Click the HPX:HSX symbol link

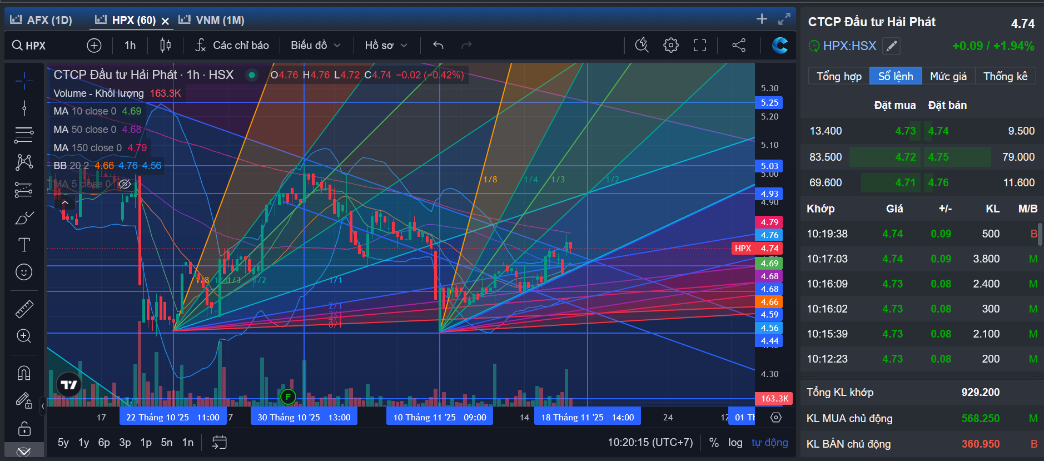pyautogui.click(x=849, y=46)
